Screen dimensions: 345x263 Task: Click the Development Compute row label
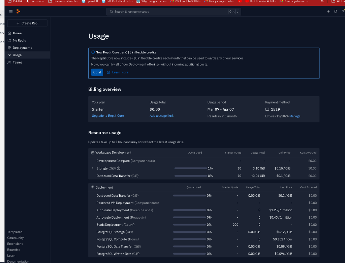tap(125, 161)
